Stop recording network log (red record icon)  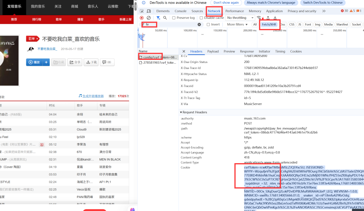click(x=142, y=18)
